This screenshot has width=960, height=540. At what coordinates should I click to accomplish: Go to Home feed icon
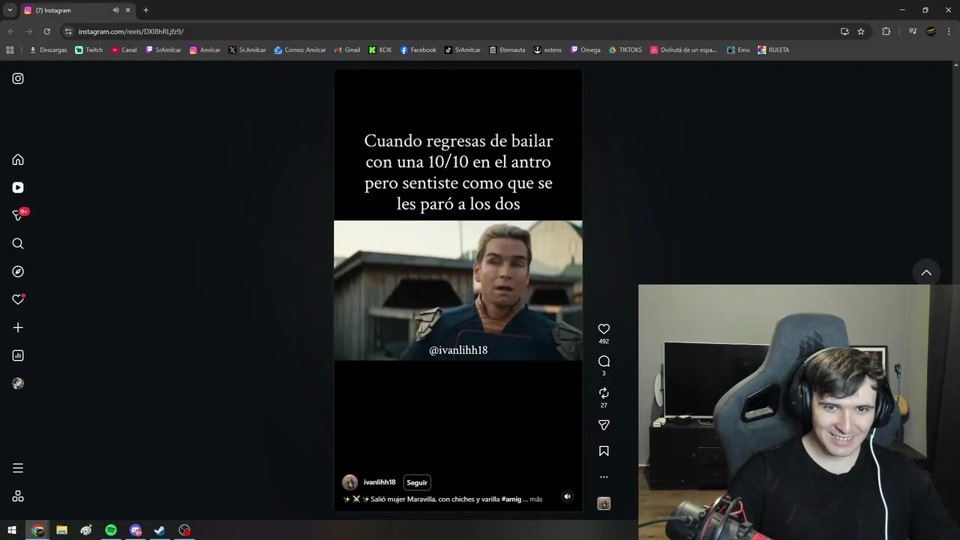[18, 160]
